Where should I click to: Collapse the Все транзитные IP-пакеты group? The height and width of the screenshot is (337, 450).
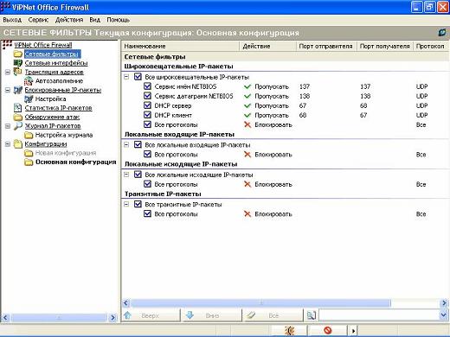126,204
